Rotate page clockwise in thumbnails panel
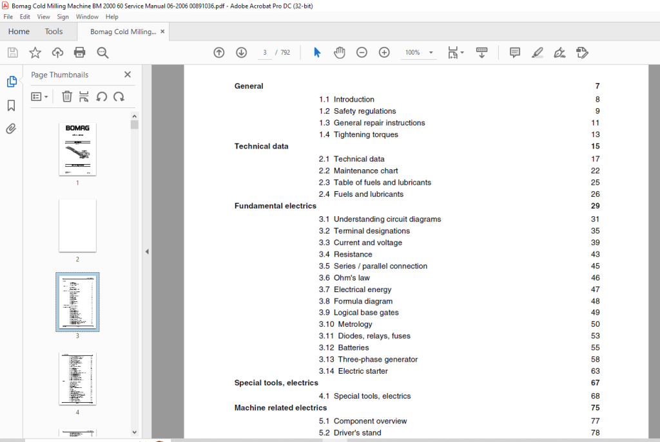The width and height of the screenshot is (660, 442). pos(119,97)
